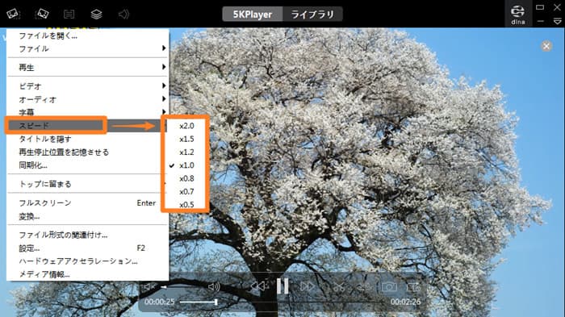Click the fast forward button

(307, 286)
